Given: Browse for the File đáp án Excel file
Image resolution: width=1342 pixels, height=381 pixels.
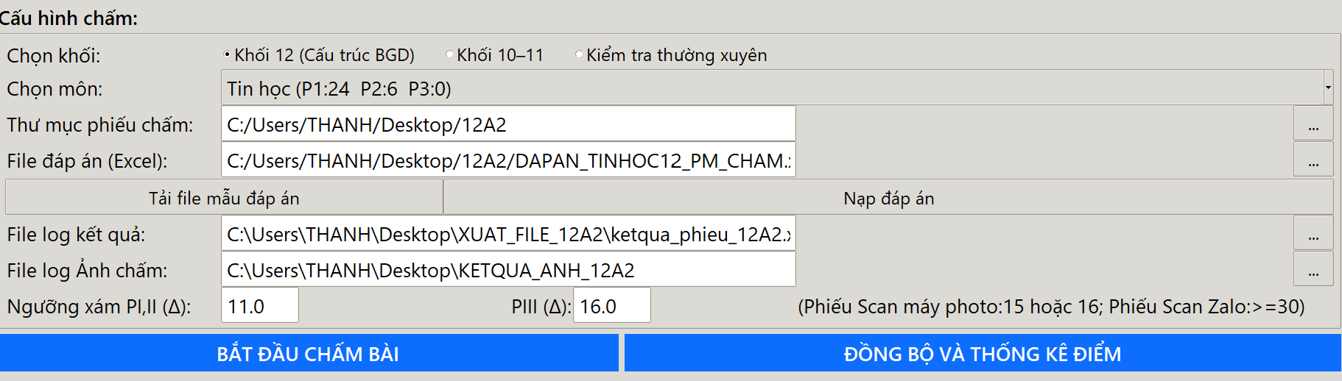Looking at the screenshot, I should [1313, 160].
